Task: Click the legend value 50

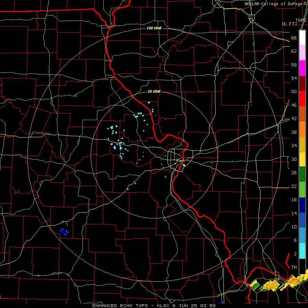Action: coord(294,91)
